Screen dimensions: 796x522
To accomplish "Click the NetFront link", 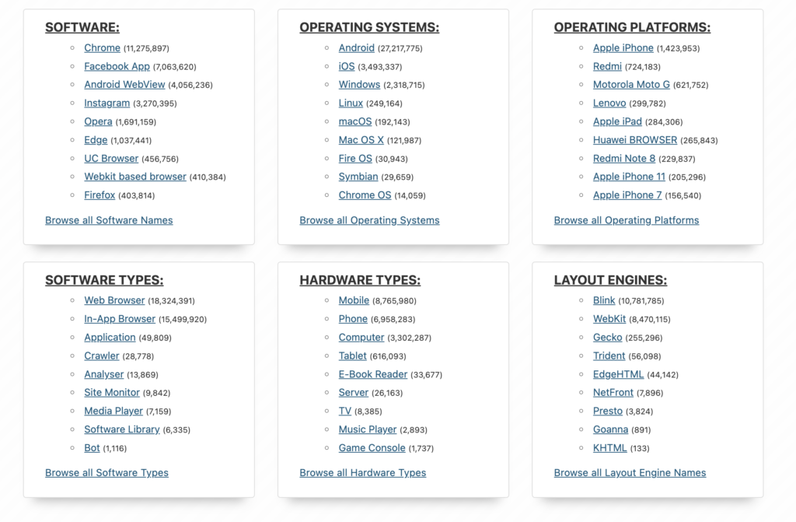I will tap(613, 392).
